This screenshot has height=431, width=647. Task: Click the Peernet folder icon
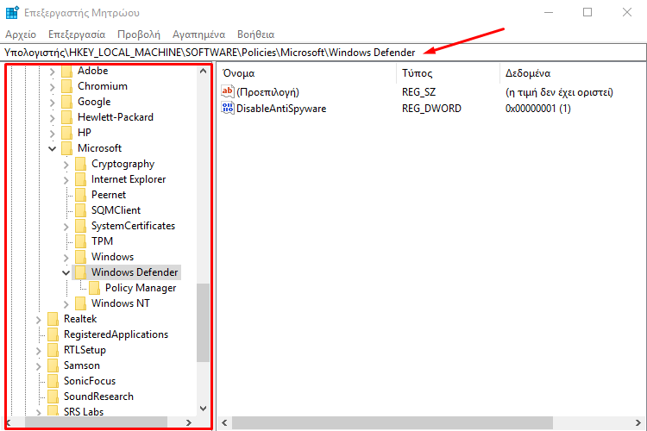coord(80,195)
